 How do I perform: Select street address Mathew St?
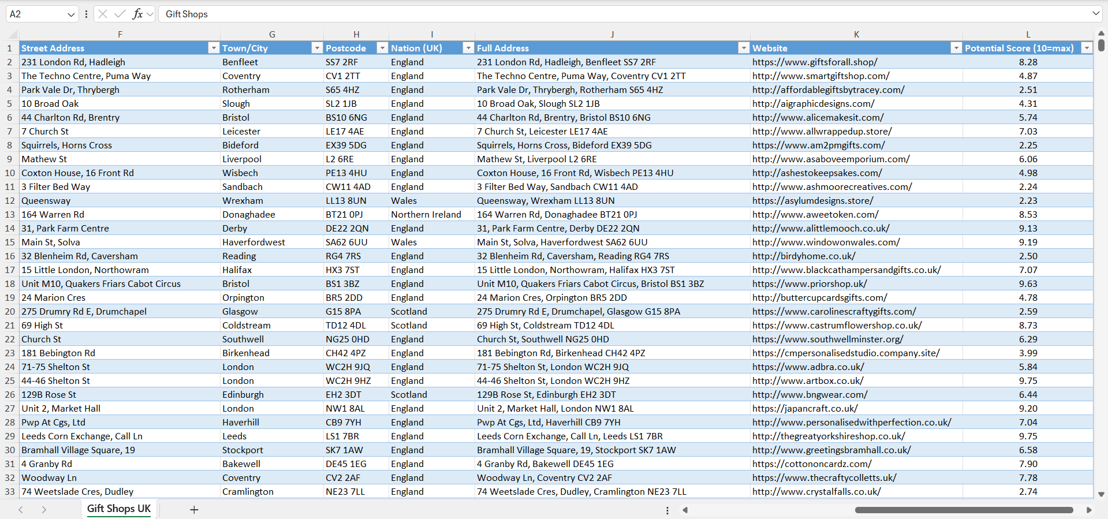click(x=120, y=159)
